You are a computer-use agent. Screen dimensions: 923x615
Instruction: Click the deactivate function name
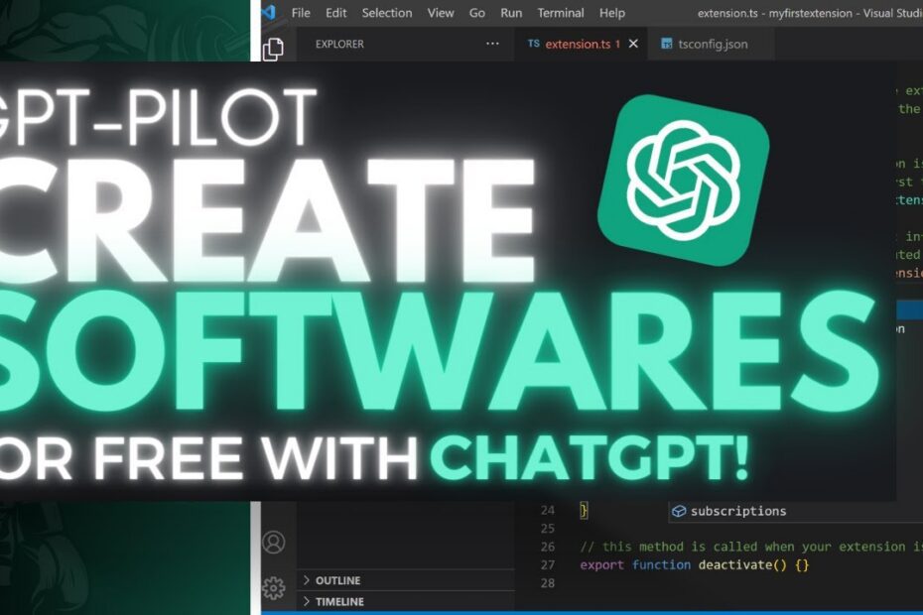point(735,565)
